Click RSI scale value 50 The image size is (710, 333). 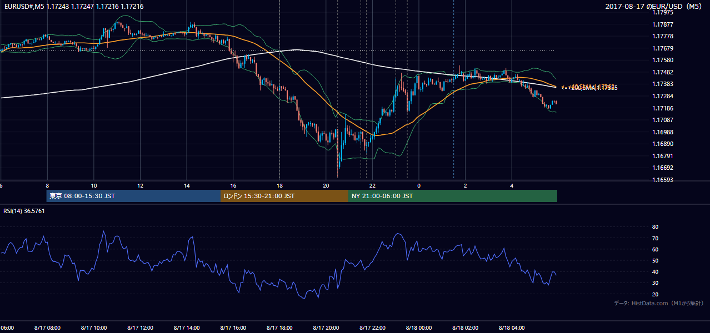coord(655,260)
